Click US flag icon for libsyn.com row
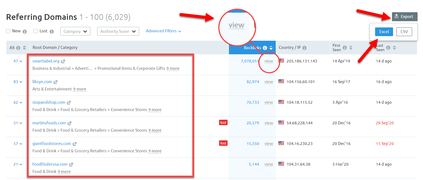The image size is (423, 180). coord(281,81)
